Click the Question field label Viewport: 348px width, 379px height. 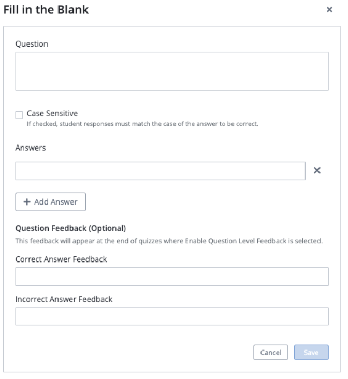click(x=32, y=44)
